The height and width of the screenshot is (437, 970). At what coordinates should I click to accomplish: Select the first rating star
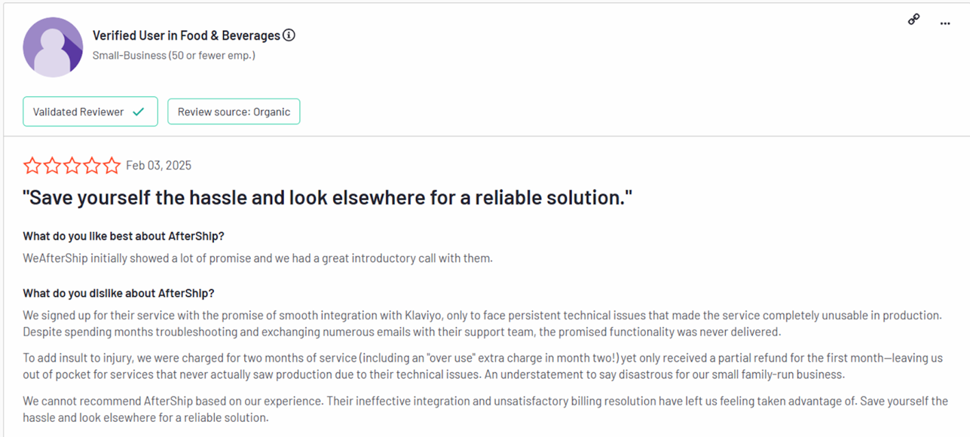click(32, 165)
